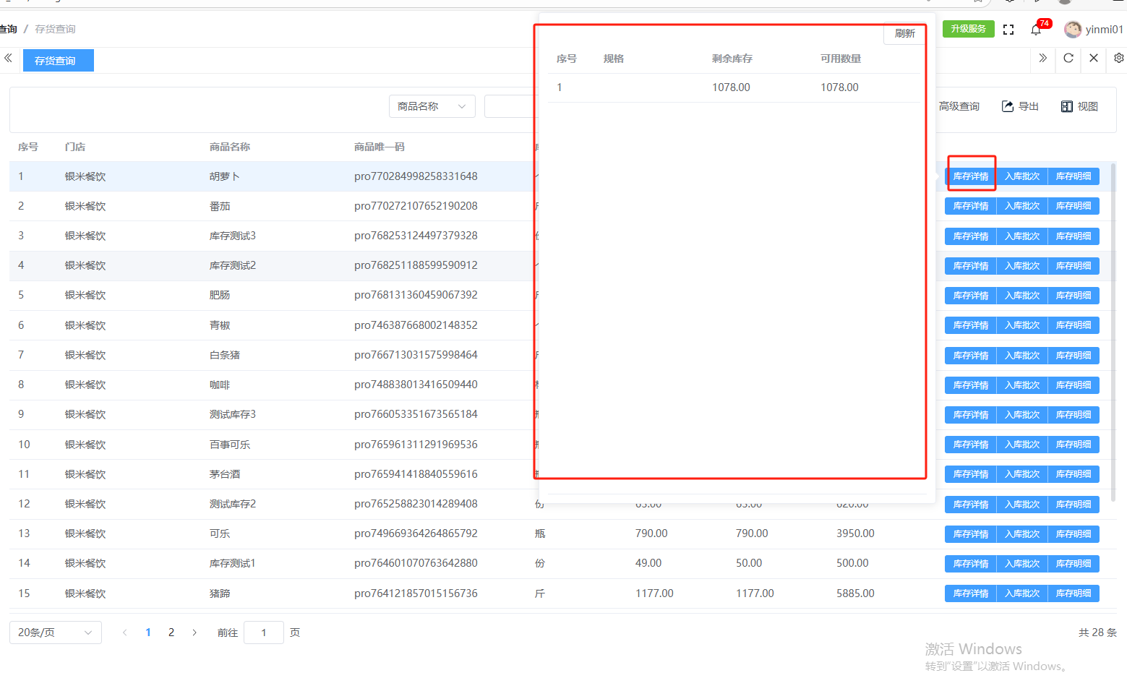Open the 20条/页 page size dropdown

(55, 633)
